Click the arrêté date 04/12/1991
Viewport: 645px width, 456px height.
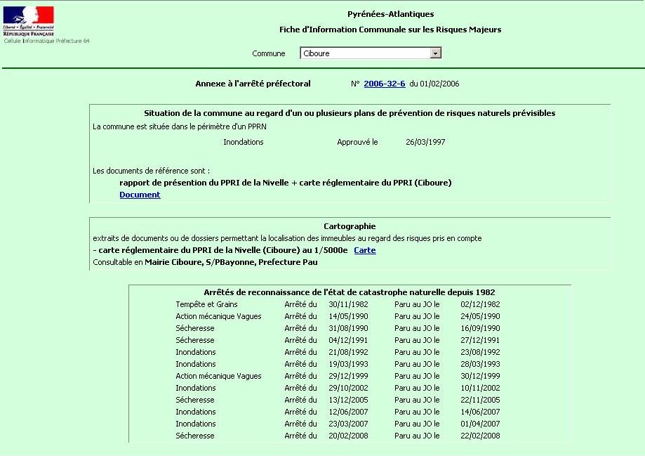(x=348, y=340)
